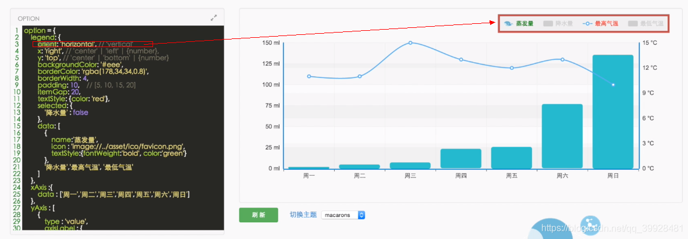Image resolution: width=688 pixels, height=239 pixels.
Task: Click the green 刷新 button
Action: (258, 215)
